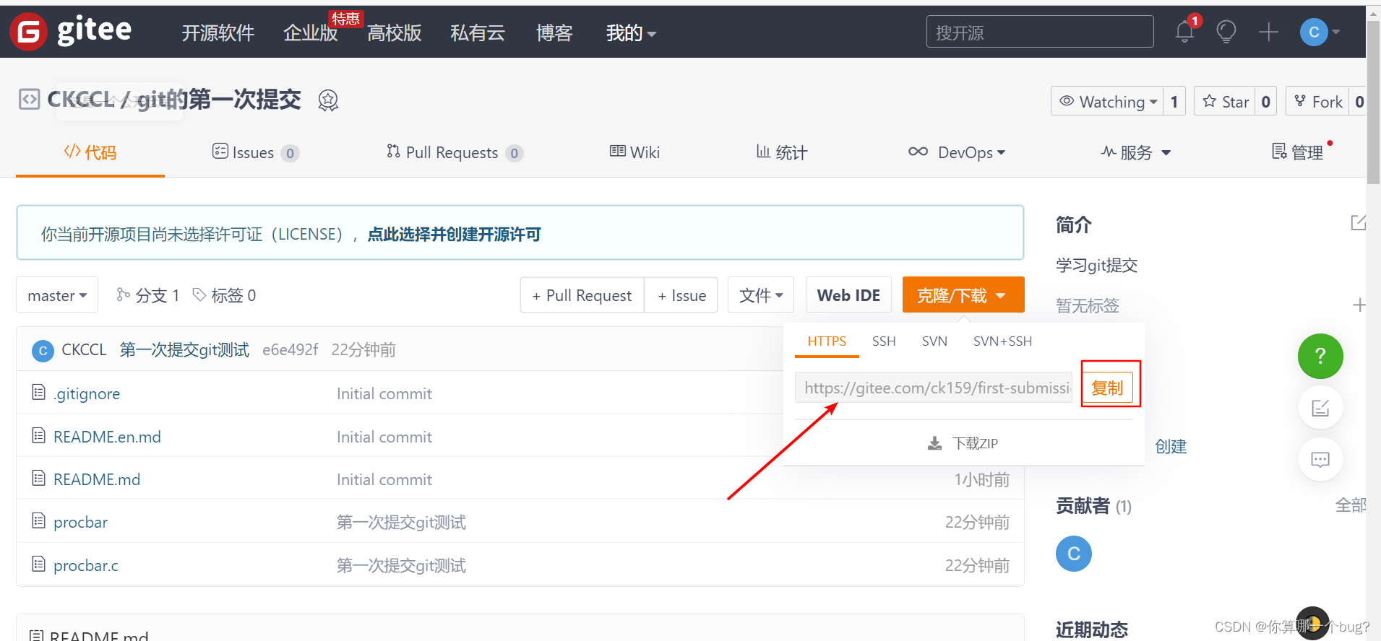The height and width of the screenshot is (641, 1381).
Task: Open the 统计 tab
Action: pos(782,152)
